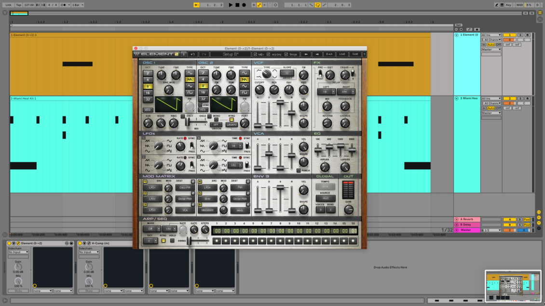The image size is (545, 306).
Task: Toggle the Arp-Seq checkbox
Action: coord(268,54)
